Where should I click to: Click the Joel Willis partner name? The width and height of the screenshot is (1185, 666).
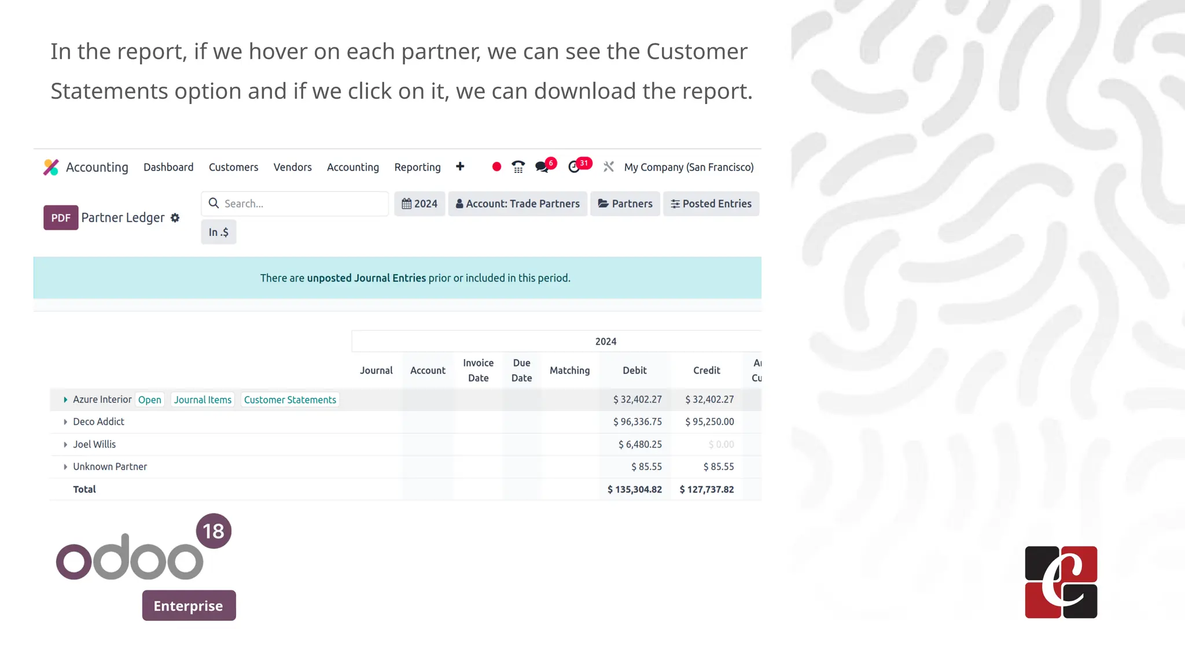94,445
